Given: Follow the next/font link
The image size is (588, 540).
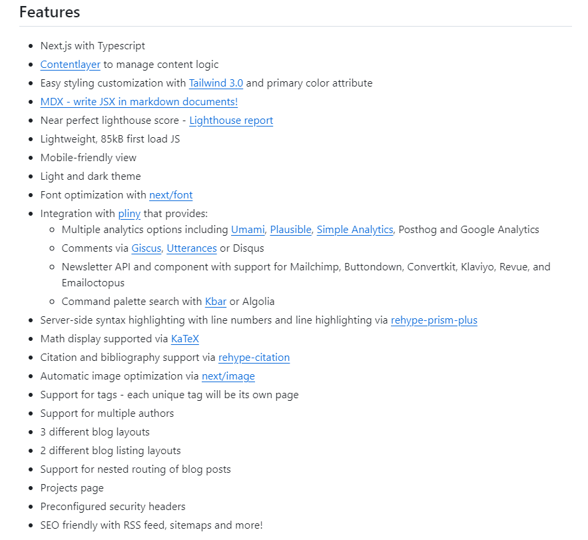Looking at the screenshot, I should coord(170,195).
